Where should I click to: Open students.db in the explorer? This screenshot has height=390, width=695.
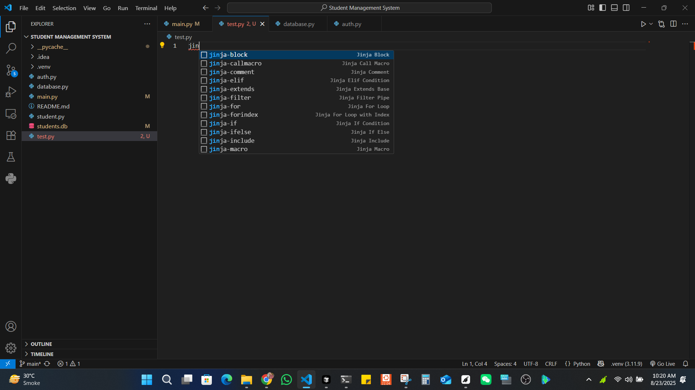tap(52, 126)
